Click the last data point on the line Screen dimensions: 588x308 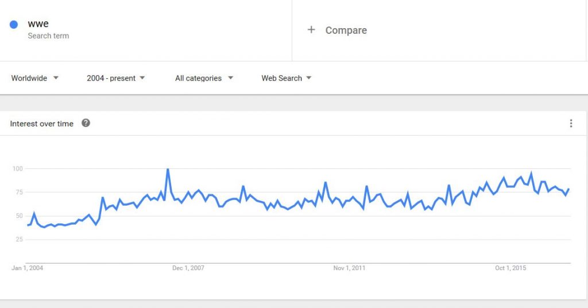coord(568,189)
